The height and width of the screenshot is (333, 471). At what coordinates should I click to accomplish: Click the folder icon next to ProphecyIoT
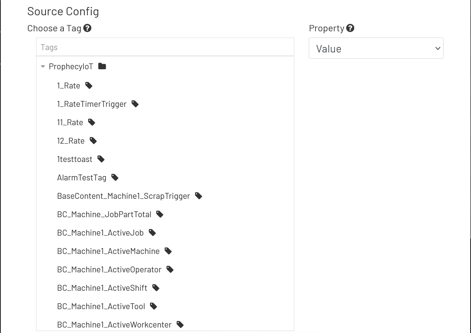[102, 66]
